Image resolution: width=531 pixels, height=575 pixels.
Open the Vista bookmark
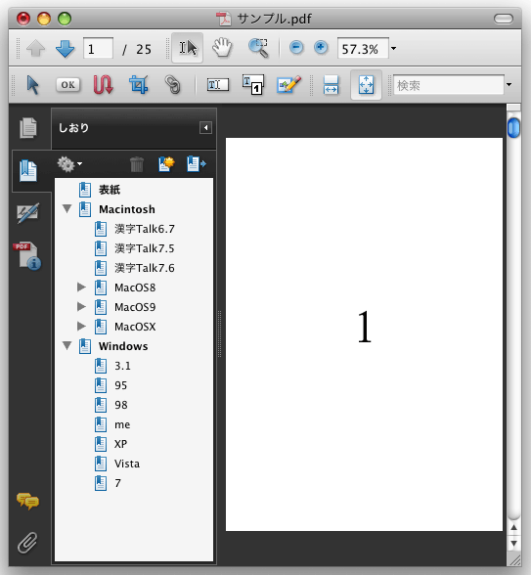click(x=127, y=464)
